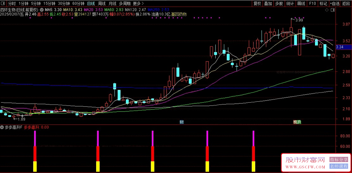
Task: Click the 步步高升: 0.00 value label
Action: pos(36,127)
